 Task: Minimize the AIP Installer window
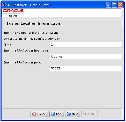(x=108, y=5)
